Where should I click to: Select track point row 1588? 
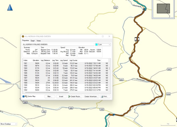65,80
